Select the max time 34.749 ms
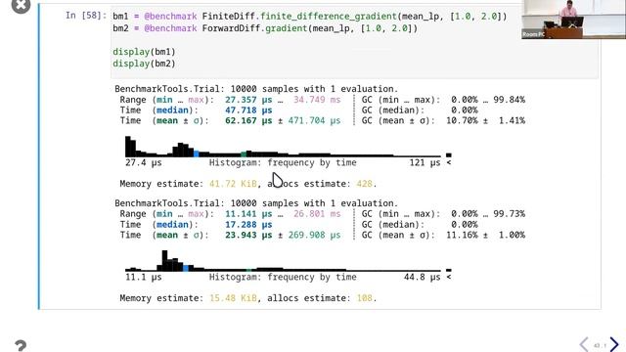Screen dimensions: 626x352 317,100
